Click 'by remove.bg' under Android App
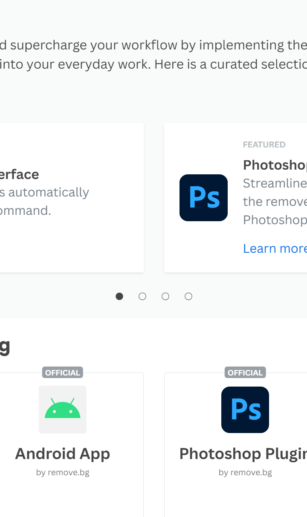This screenshot has height=517, width=307. (x=63, y=472)
